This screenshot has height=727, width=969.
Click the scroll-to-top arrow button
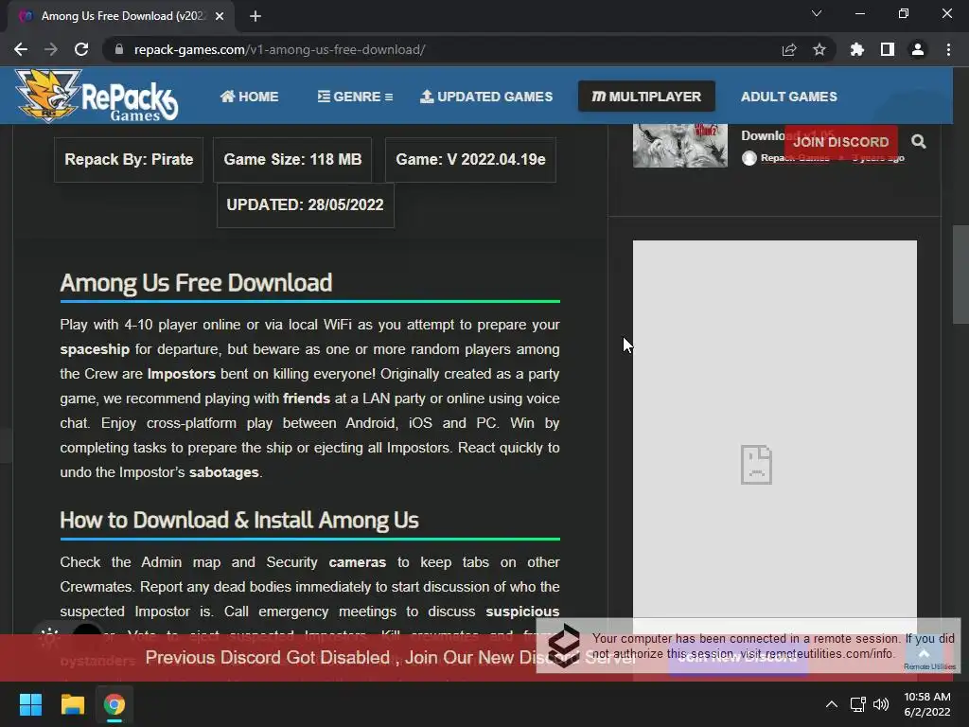[924, 654]
